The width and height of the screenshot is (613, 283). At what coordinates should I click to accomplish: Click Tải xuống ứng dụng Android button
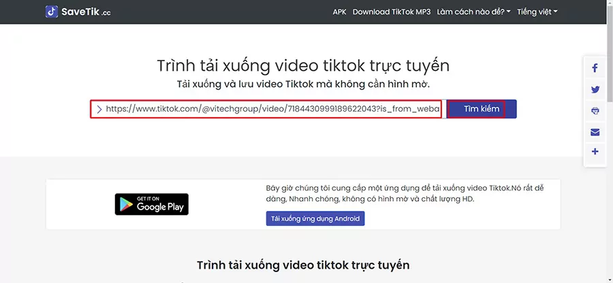click(315, 218)
